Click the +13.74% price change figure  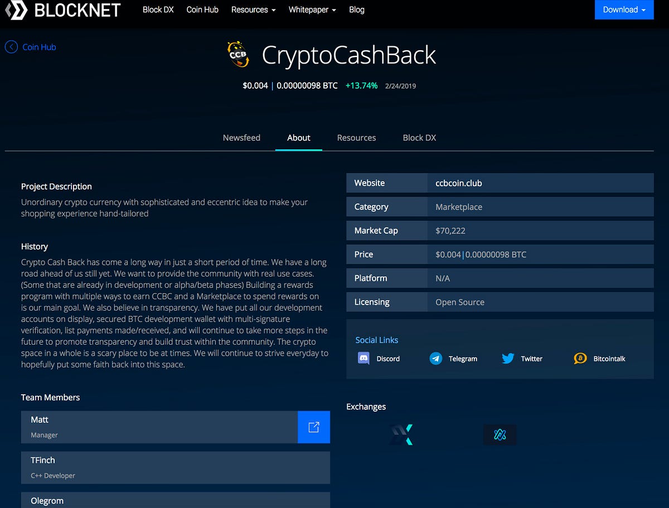[361, 86]
